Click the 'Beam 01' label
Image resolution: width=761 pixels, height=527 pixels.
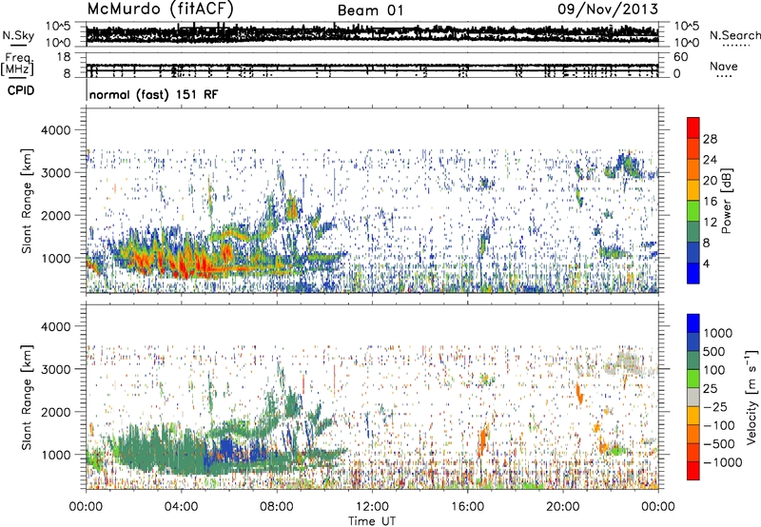(370, 10)
